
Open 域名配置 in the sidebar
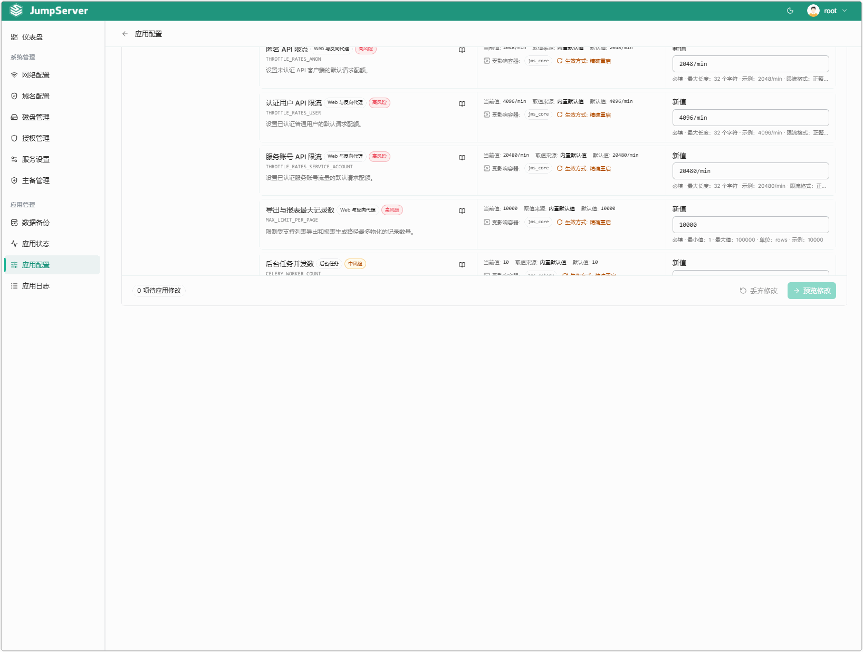click(x=52, y=96)
